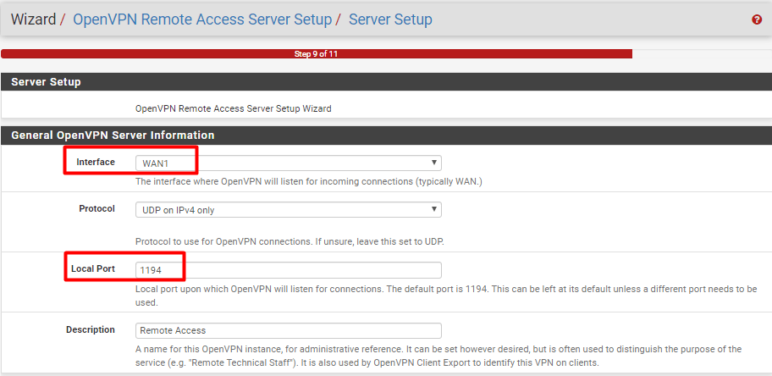Click the Interface field label
Screen dimensions: 772x376
95,162
